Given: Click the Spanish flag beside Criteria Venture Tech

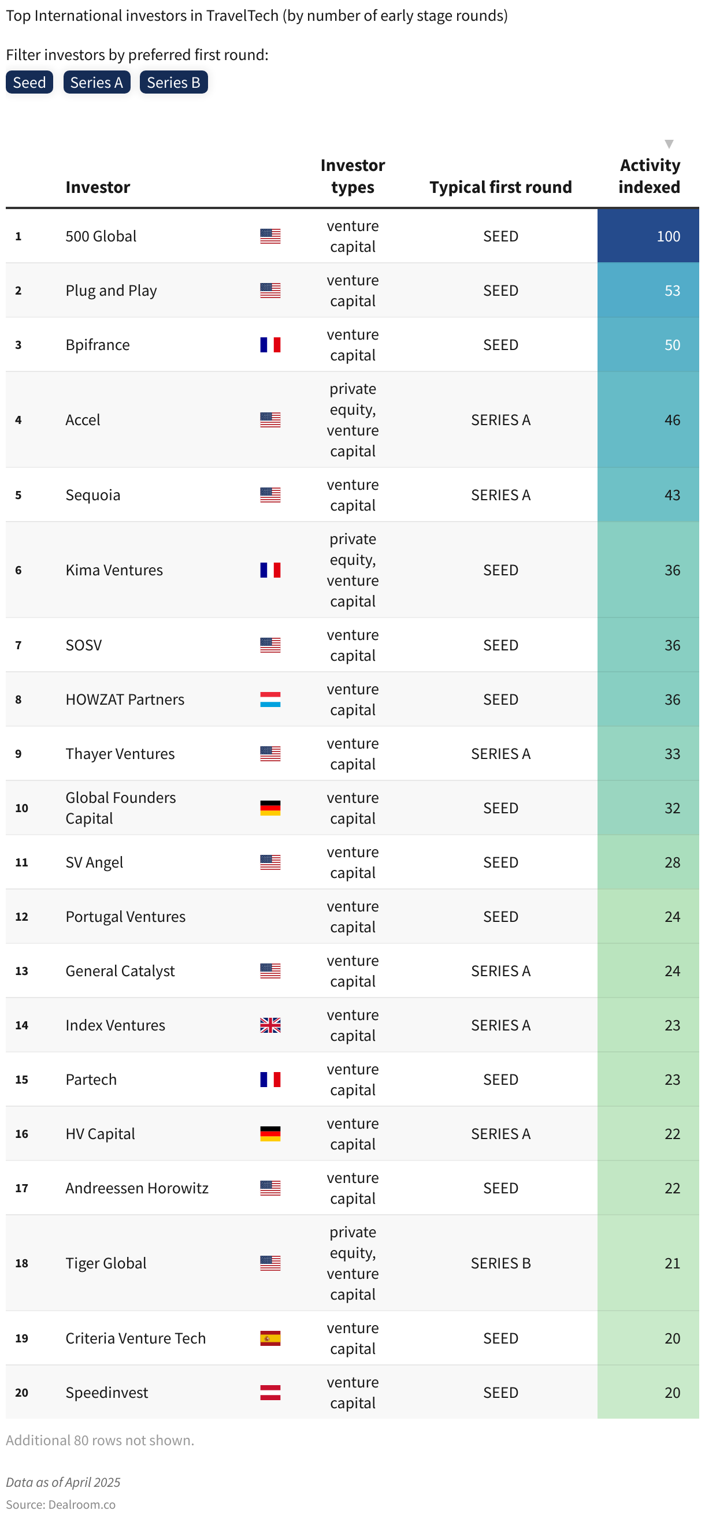Looking at the screenshot, I should click(x=270, y=1338).
